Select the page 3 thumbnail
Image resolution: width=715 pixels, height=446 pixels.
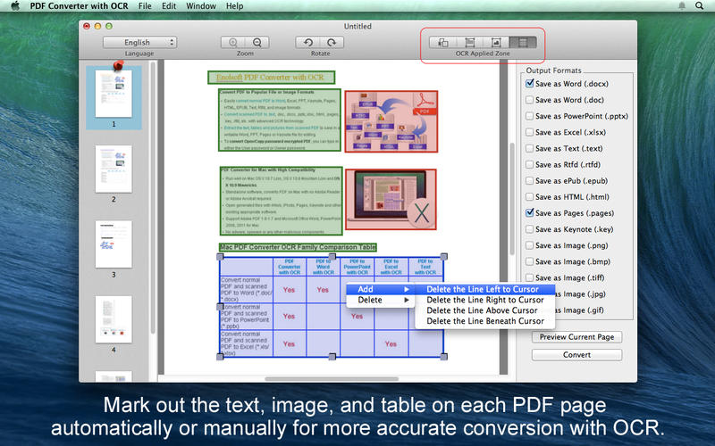coord(114,244)
